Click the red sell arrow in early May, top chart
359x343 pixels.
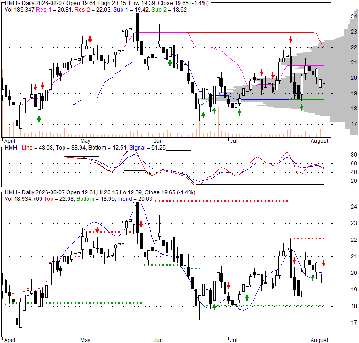[x=90, y=40]
